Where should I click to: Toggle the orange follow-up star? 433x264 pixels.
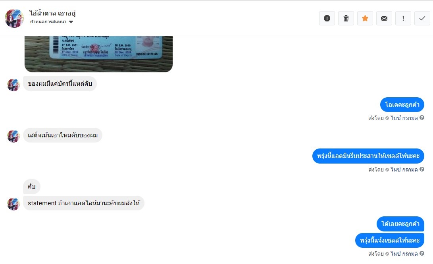(x=365, y=18)
